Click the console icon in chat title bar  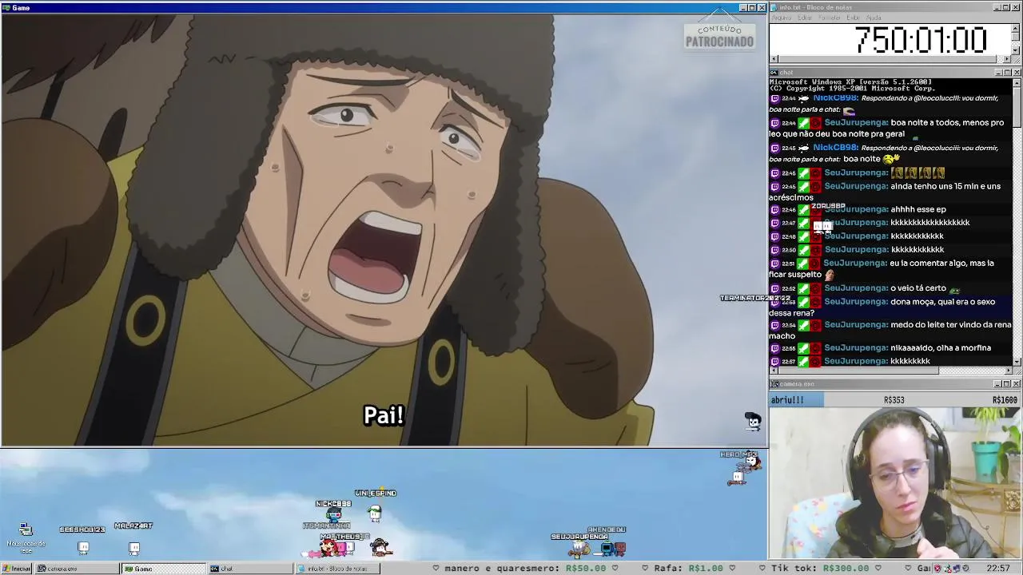point(774,73)
